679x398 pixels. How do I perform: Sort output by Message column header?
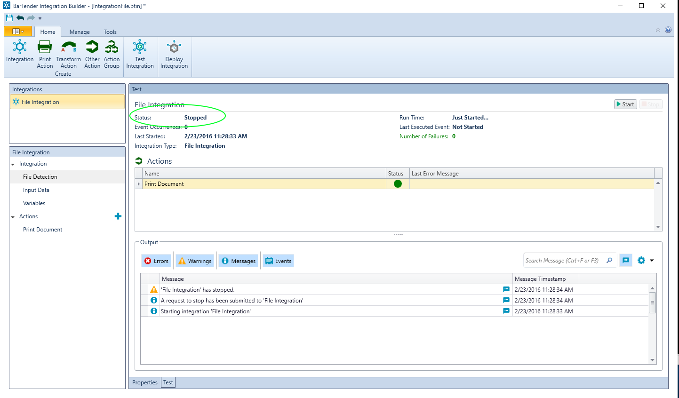point(336,279)
